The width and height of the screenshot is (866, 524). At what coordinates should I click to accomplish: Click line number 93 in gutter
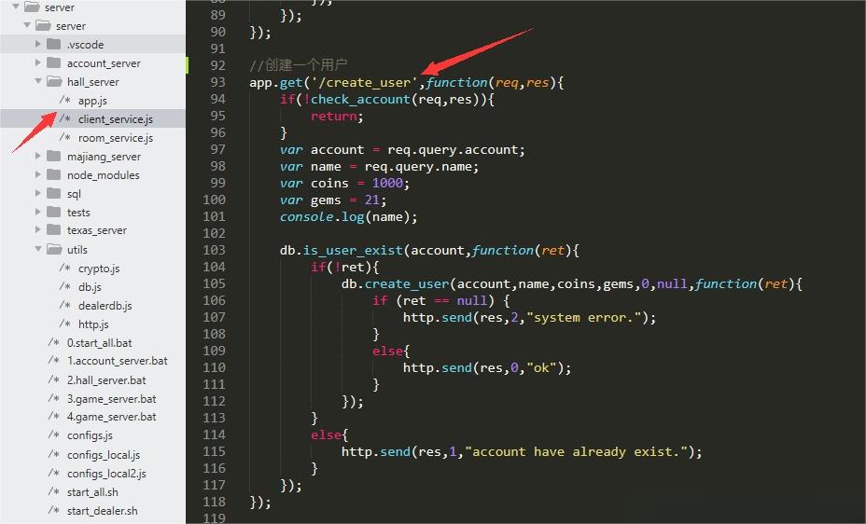coord(218,82)
